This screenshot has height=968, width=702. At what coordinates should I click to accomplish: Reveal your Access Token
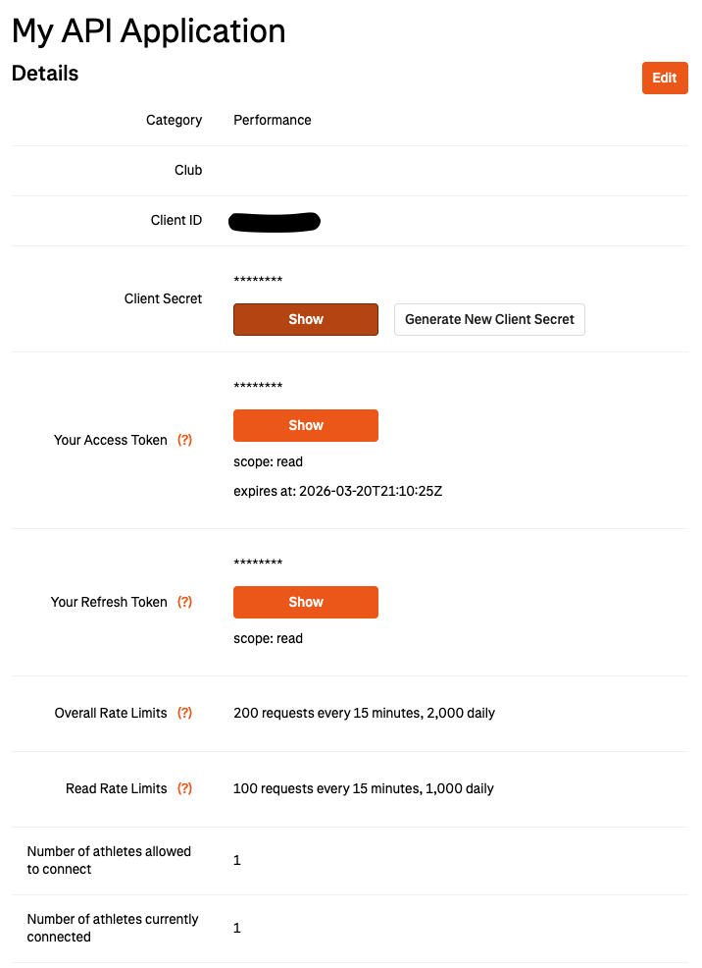305,425
